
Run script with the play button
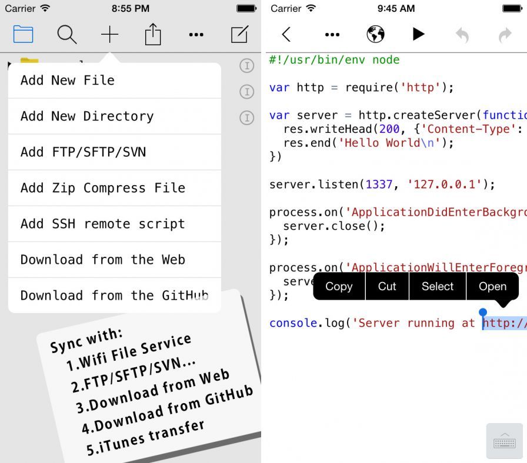click(x=418, y=35)
